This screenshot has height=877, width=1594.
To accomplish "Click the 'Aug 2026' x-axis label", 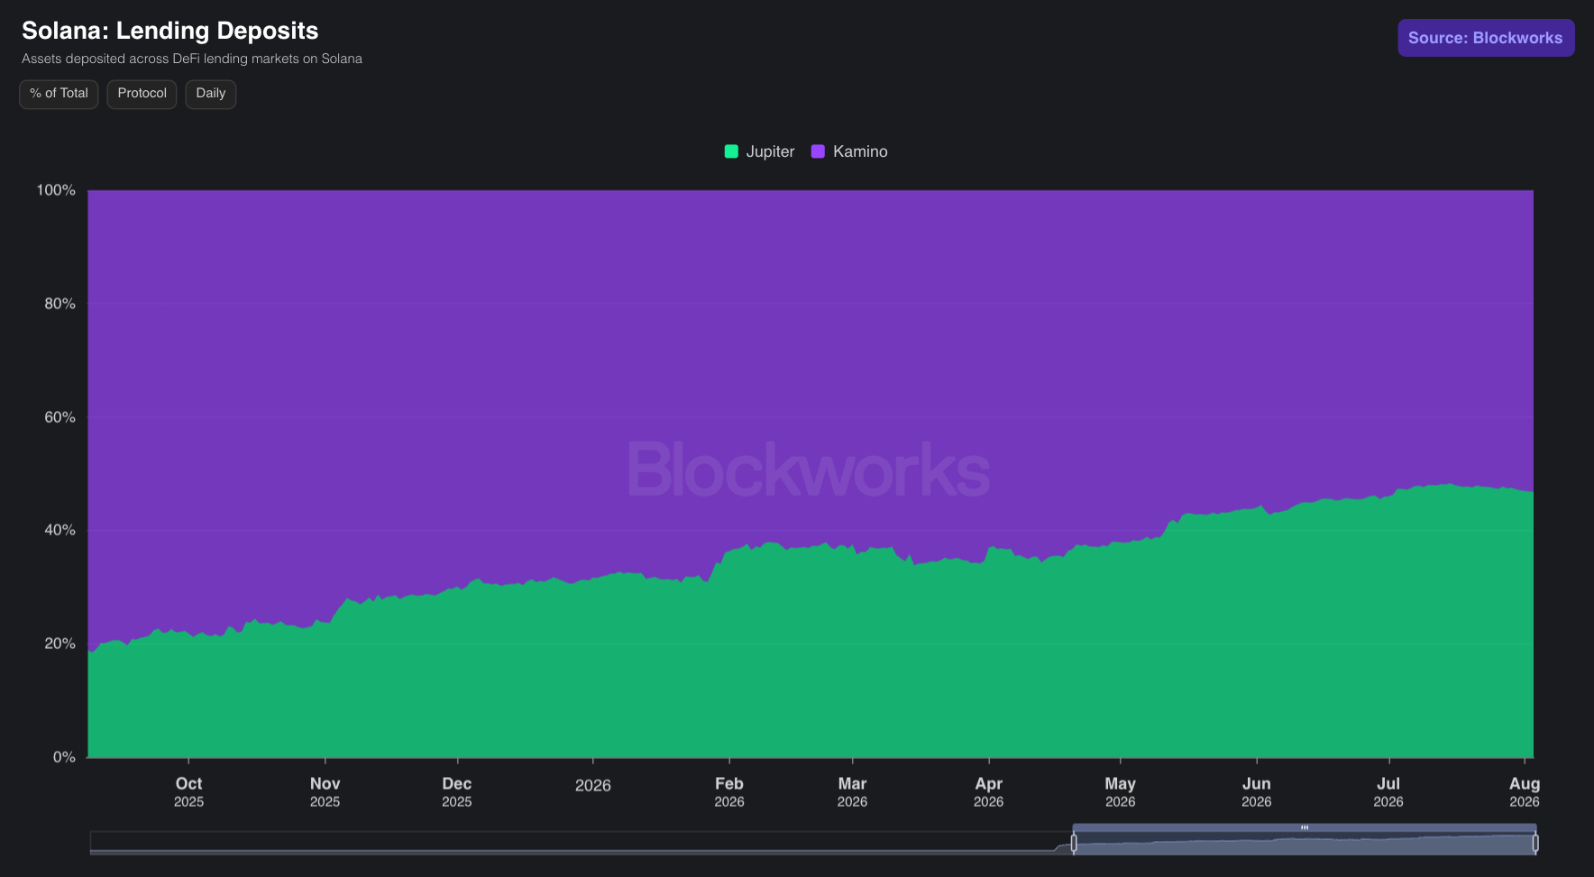I will click(x=1525, y=792).
